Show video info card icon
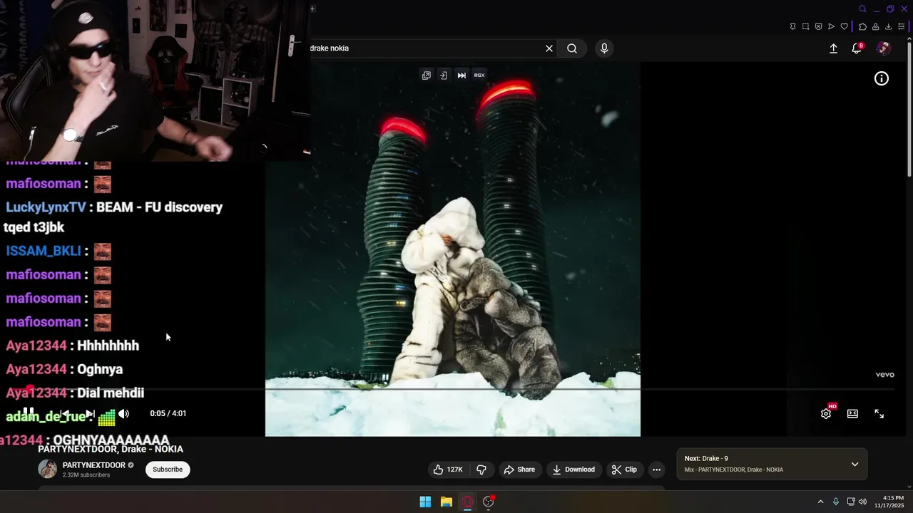The image size is (913, 513). [x=882, y=79]
